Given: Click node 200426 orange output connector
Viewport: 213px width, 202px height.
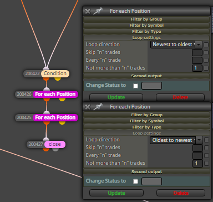Looking at the screenshot, I should point(47,99).
